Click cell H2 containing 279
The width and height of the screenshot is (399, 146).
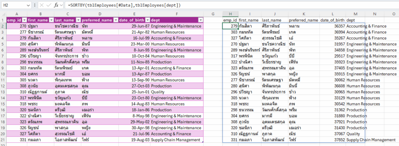[230, 26]
